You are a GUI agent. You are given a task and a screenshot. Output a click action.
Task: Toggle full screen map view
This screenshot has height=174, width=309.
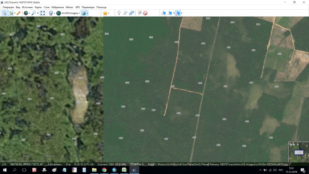(43, 13)
